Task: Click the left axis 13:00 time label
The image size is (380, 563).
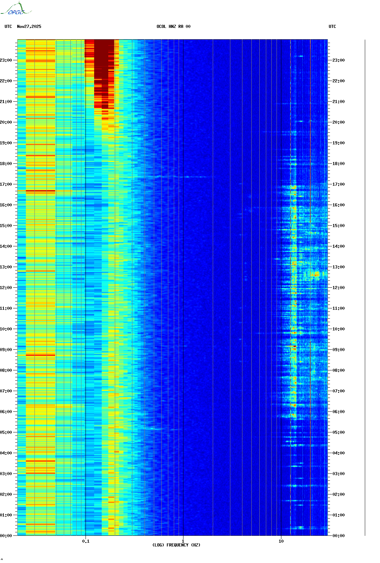Action: (6, 267)
